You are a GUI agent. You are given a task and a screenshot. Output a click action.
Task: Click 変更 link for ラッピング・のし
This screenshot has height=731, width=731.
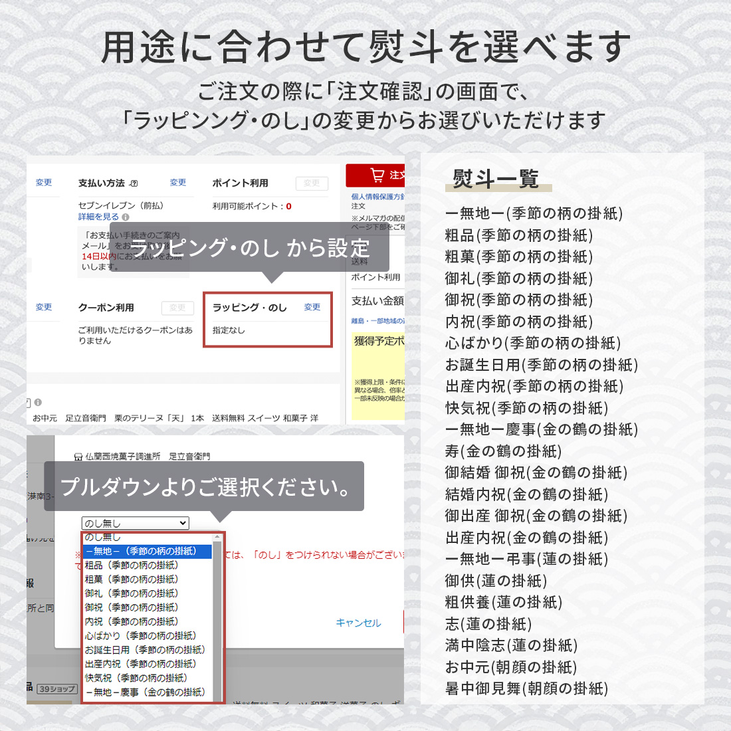coord(312,307)
